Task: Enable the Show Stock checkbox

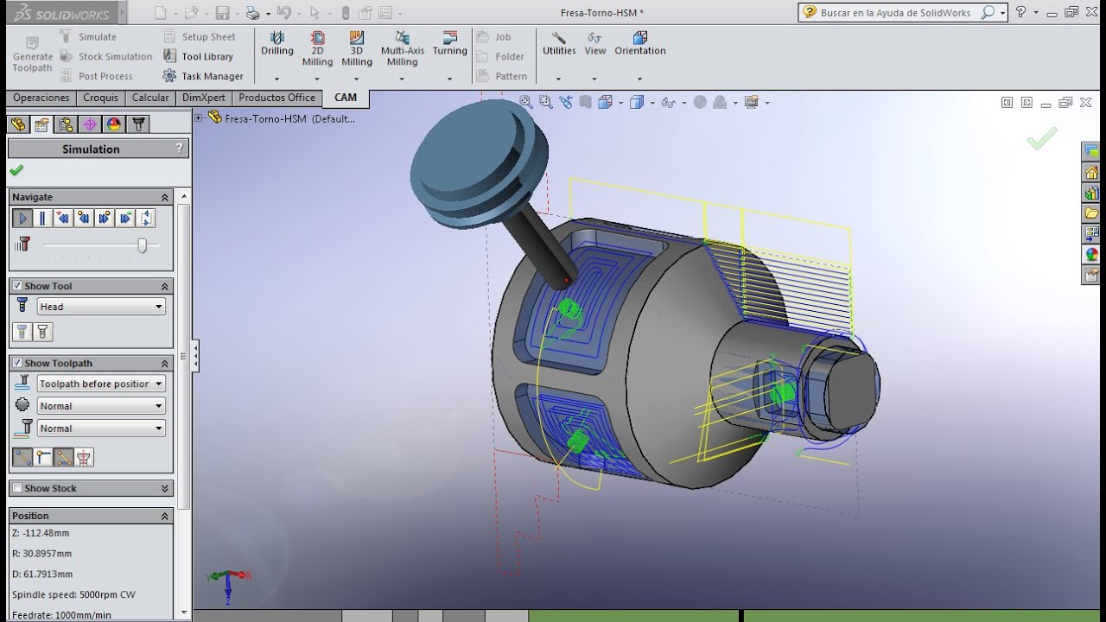Action: [17, 488]
